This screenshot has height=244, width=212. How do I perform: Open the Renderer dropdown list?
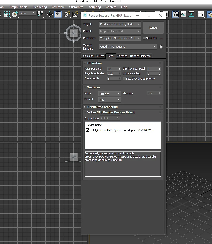120,38
